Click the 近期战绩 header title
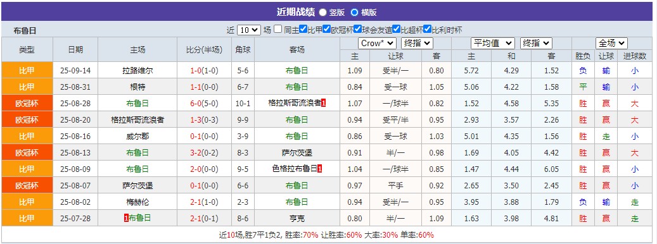Viewport: 657px width, 244px height. [295, 12]
